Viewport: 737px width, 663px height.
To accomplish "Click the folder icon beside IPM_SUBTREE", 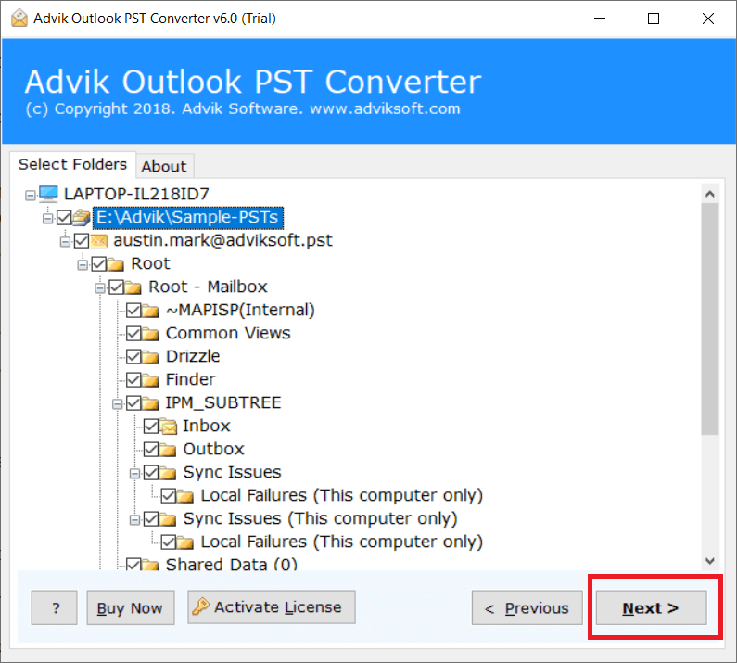I will point(150,403).
